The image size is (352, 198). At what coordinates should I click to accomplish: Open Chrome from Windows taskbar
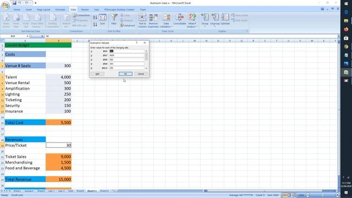click(346, 46)
